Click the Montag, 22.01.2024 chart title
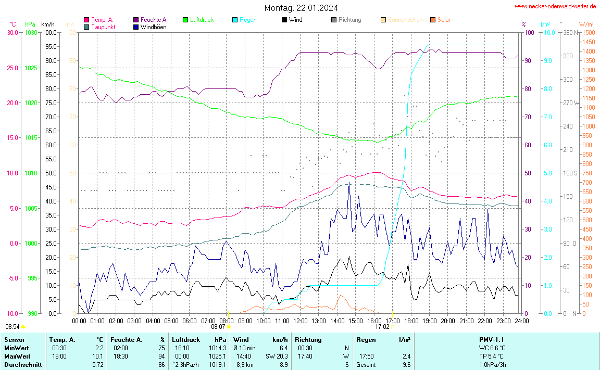Image resolution: width=600 pixels, height=370 pixels. [301, 8]
